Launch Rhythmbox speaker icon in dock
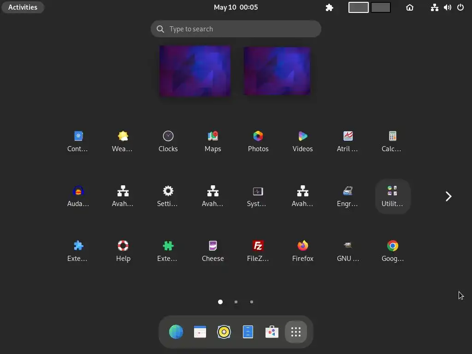This screenshot has width=472, height=354. click(x=224, y=332)
